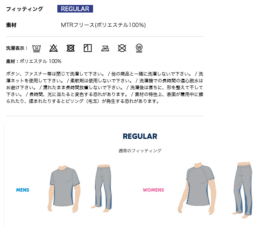
Task: Click the line dry square icon
Action: point(88,48)
